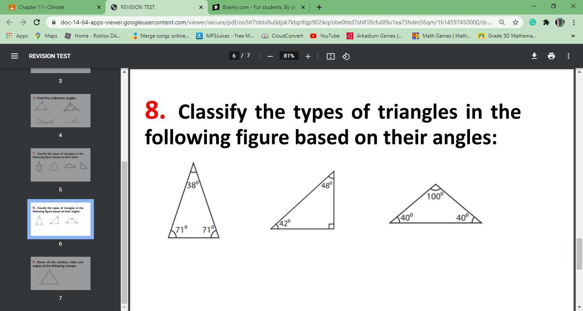Screen dimensions: 583x311
Task: Click the fit to page icon
Action: tap(330, 56)
